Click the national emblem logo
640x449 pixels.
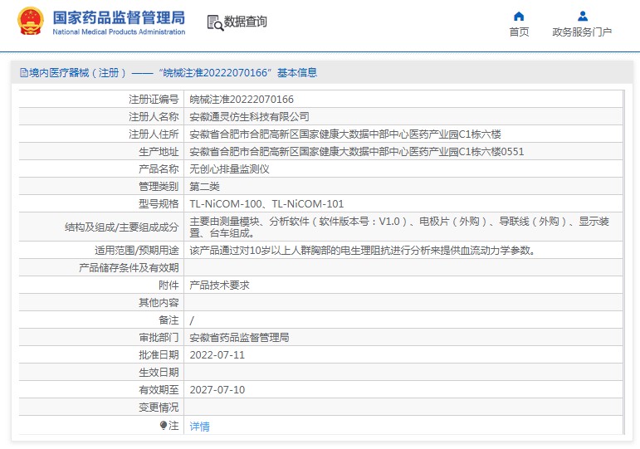(x=31, y=22)
